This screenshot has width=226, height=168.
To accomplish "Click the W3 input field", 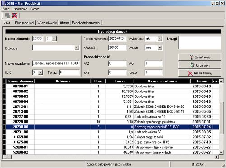I will point(118,72).
